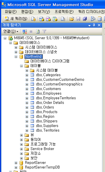Open the 보기(V) menu

(x=44, y=12)
